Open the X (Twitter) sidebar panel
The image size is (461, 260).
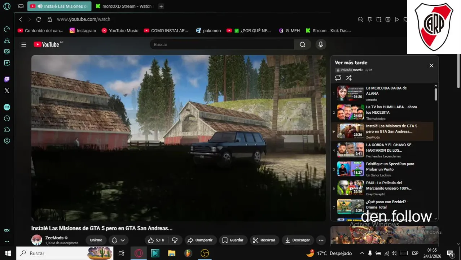(7, 91)
